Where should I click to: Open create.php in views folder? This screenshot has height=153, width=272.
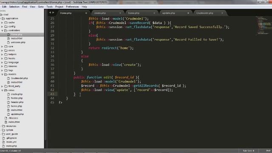point(17,94)
